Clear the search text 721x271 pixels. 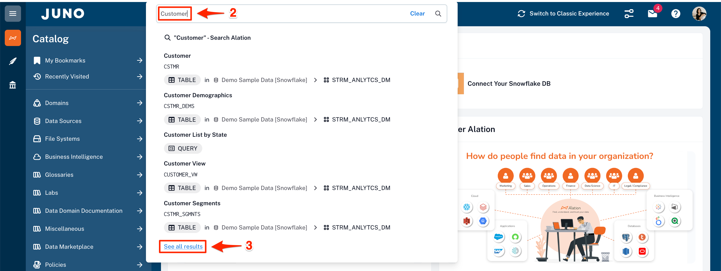[417, 14]
